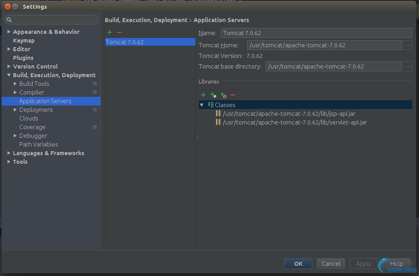Remove selected library with the red minus
Screen dimensions: 419x276
pyautogui.click(x=233, y=95)
